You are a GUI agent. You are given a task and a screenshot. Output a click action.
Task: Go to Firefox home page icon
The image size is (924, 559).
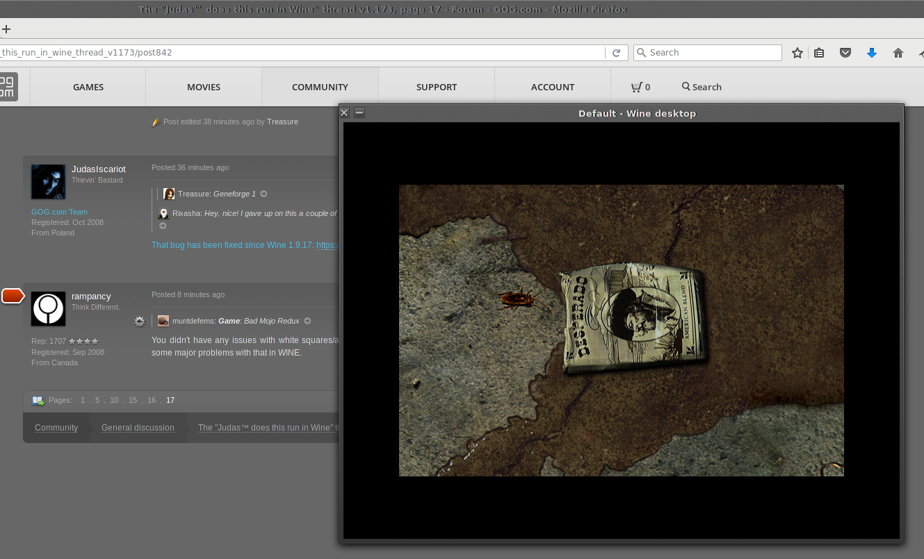(898, 53)
